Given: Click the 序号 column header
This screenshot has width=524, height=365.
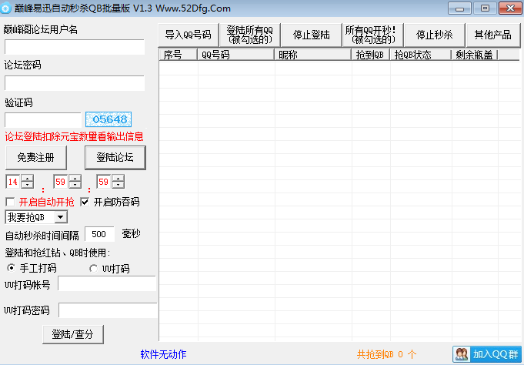Looking at the screenshot, I should tap(178, 55).
